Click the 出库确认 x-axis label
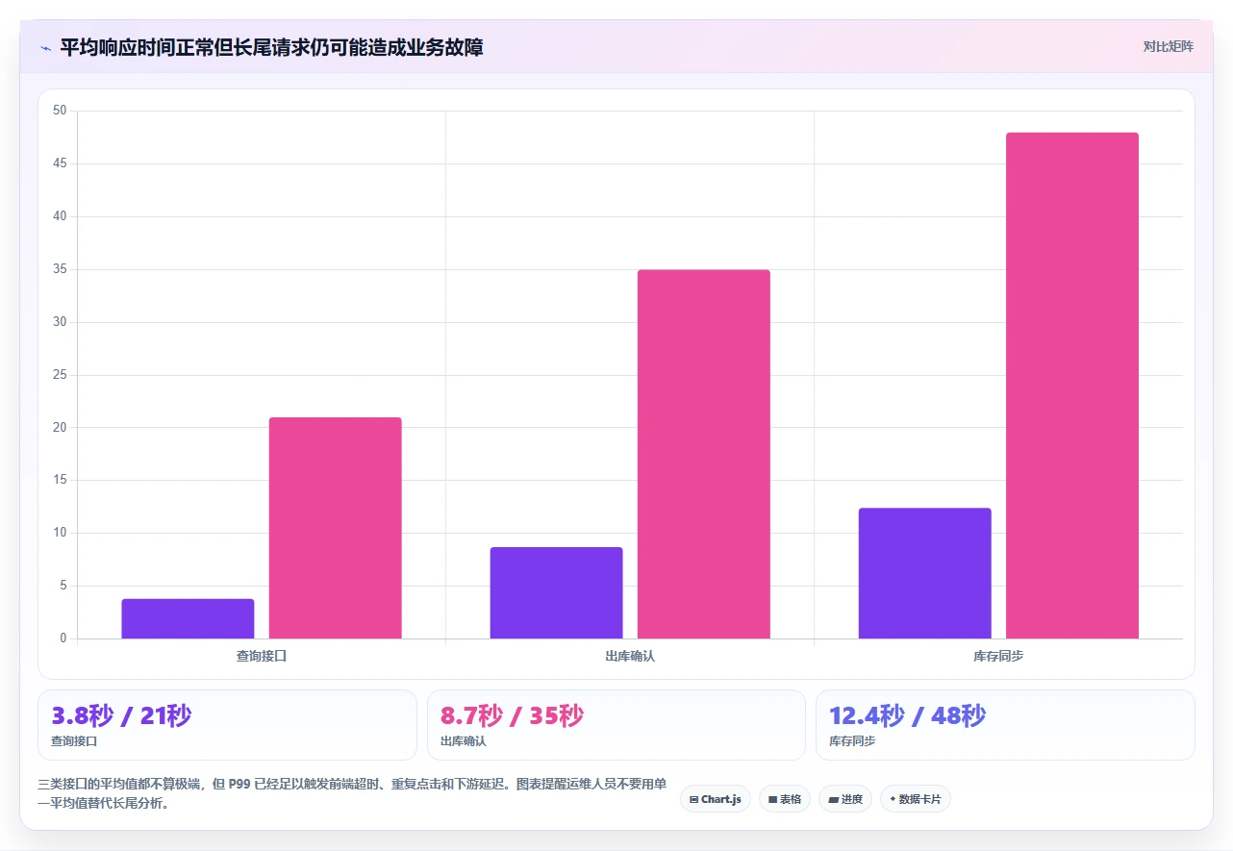Image resolution: width=1233 pixels, height=851 pixels. [630, 656]
